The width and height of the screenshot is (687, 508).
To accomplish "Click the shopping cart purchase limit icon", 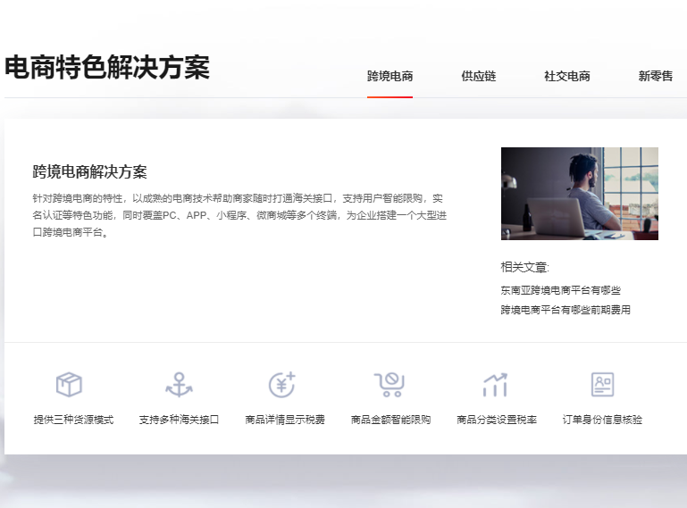I will [390, 385].
